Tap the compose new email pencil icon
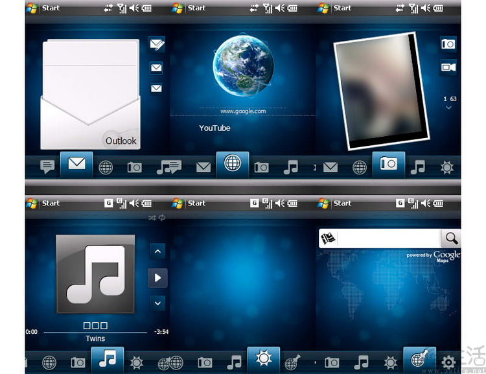486x374 pixels. [x=156, y=45]
